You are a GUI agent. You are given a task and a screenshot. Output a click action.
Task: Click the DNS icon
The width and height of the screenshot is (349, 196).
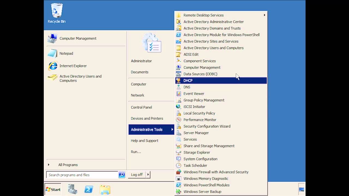pyautogui.click(x=178, y=87)
